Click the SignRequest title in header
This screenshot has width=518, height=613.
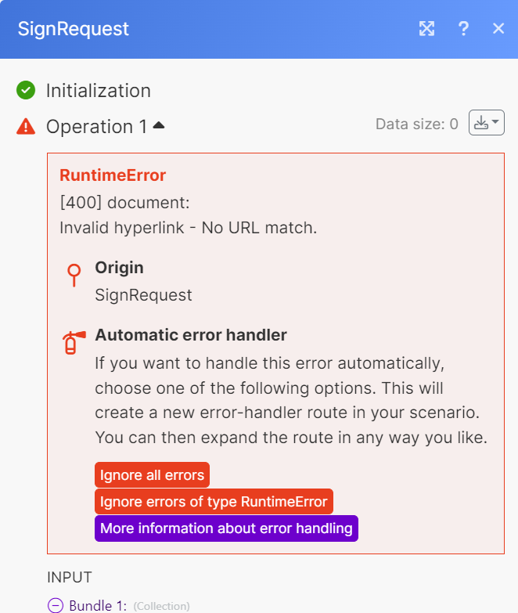click(x=74, y=29)
